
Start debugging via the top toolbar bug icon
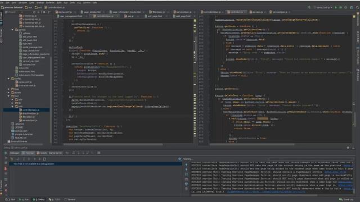click(341, 7)
